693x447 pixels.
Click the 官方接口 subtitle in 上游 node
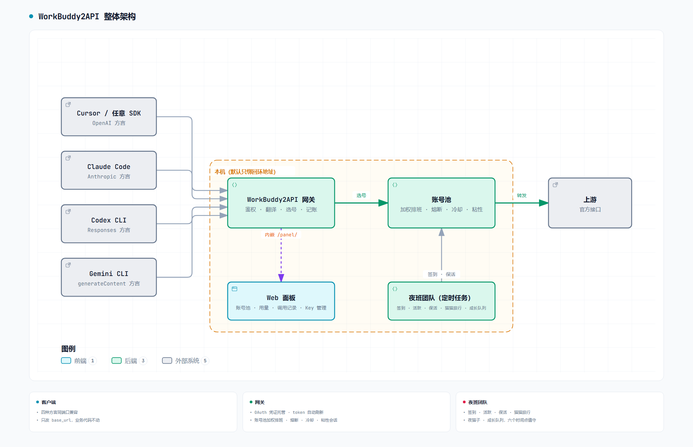(x=590, y=209)
